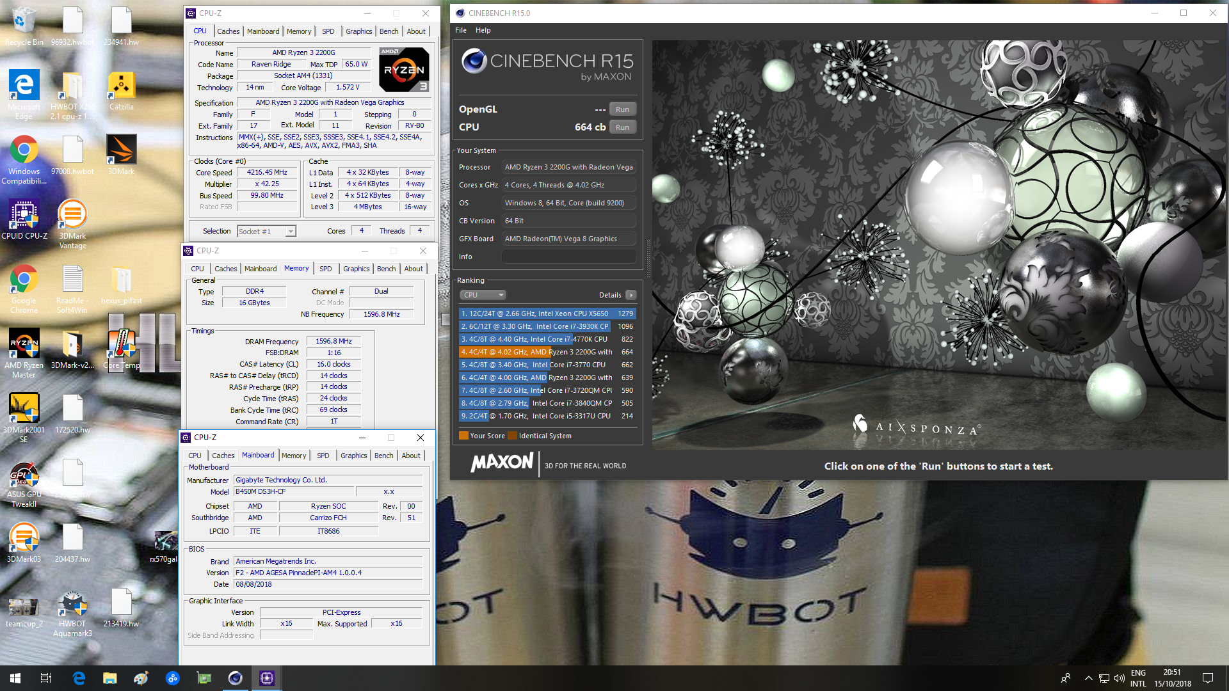Image resolution: width=1229 pixels, height=691 pixels.
Task: Open File Explorer from taskbar
Action: [x=110, y=678]
